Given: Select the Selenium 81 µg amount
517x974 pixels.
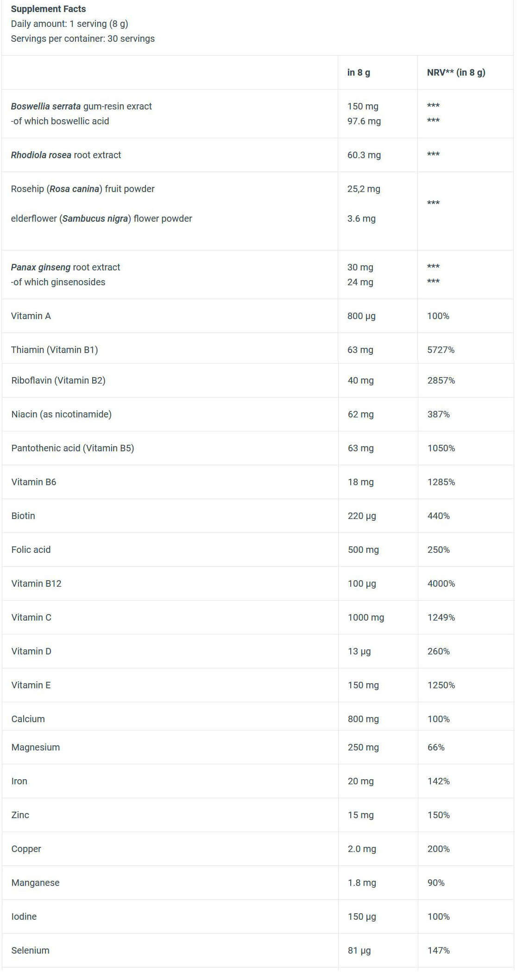Looking at the screenshot, I should coord(359,950).
